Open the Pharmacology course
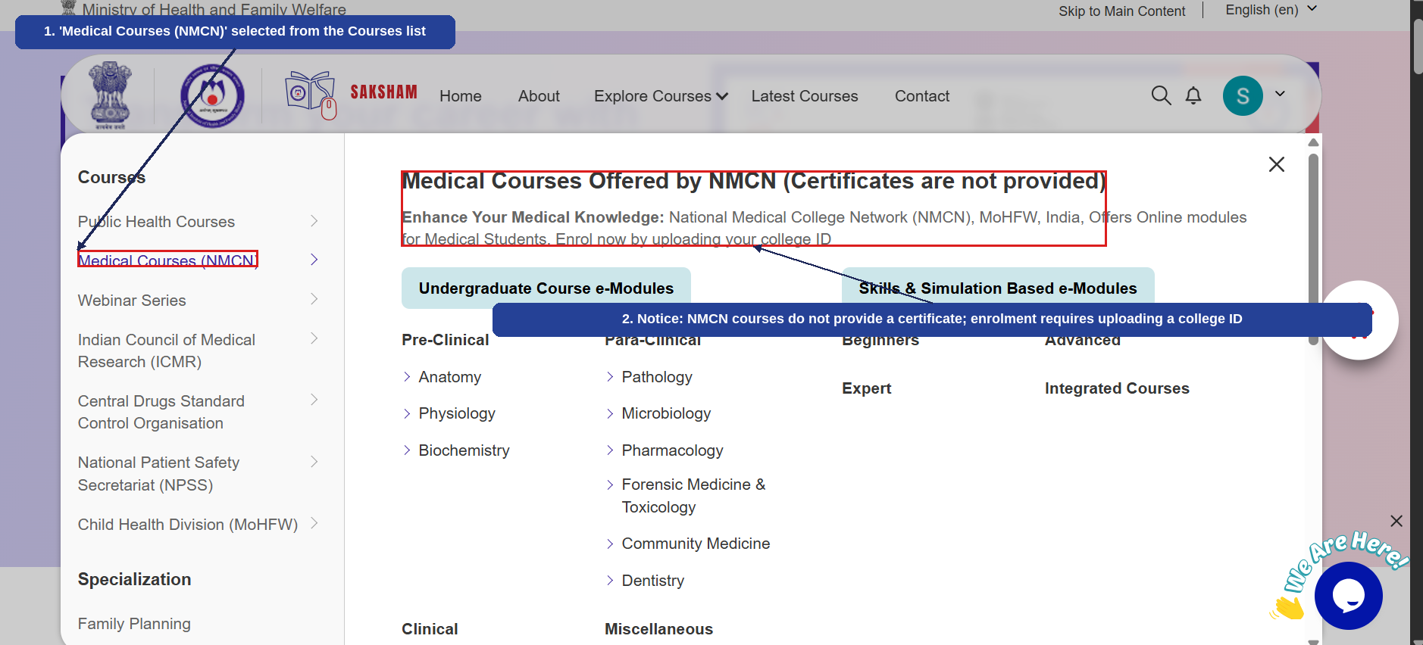 (x=672, y=450)
